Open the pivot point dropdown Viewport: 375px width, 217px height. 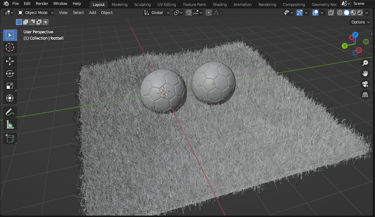click(178, 13)
